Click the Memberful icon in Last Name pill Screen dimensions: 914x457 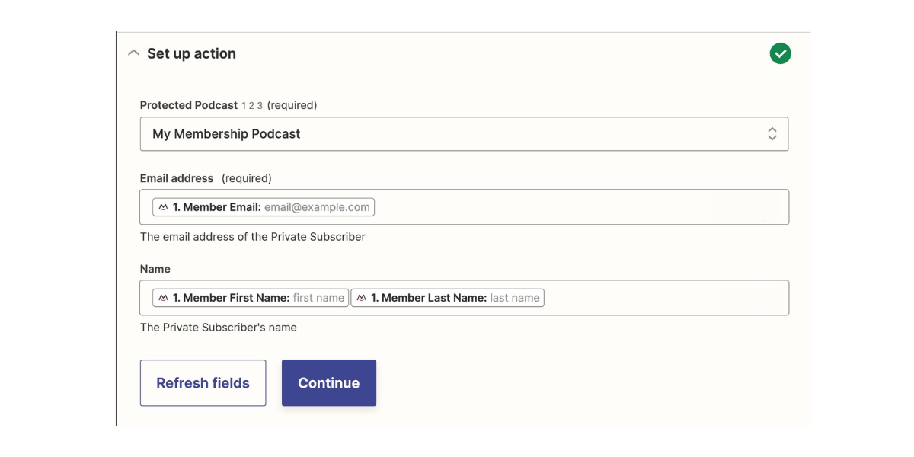pos(361,298)
